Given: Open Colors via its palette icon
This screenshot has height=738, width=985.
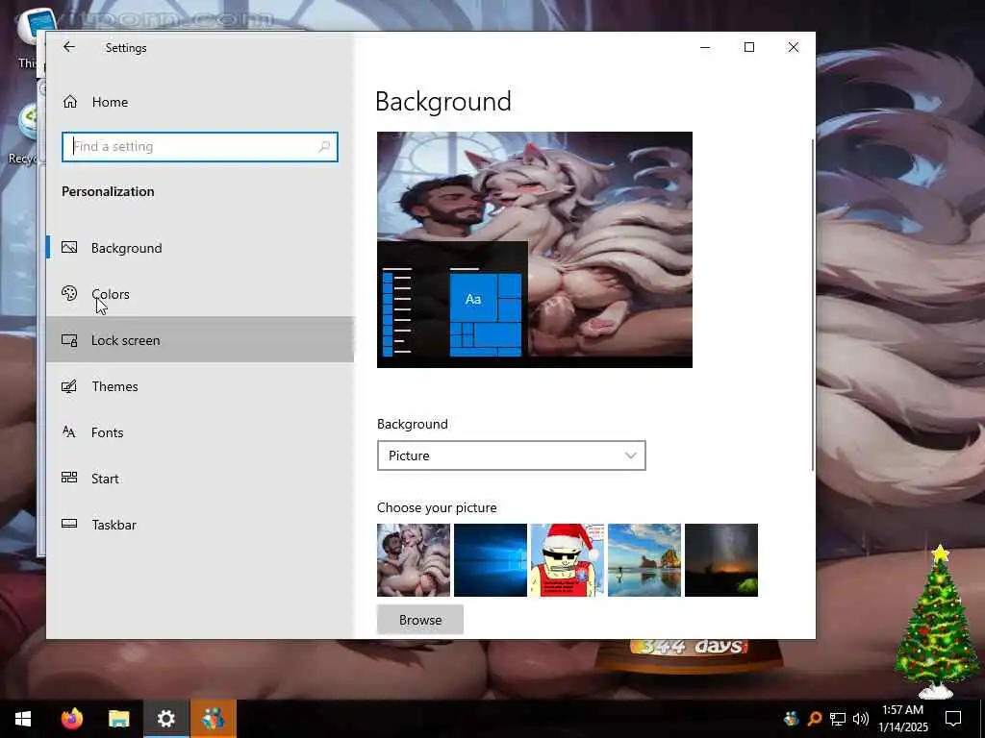Looking at the screenshot, I should pyautogui.click(x=69, y=294).
